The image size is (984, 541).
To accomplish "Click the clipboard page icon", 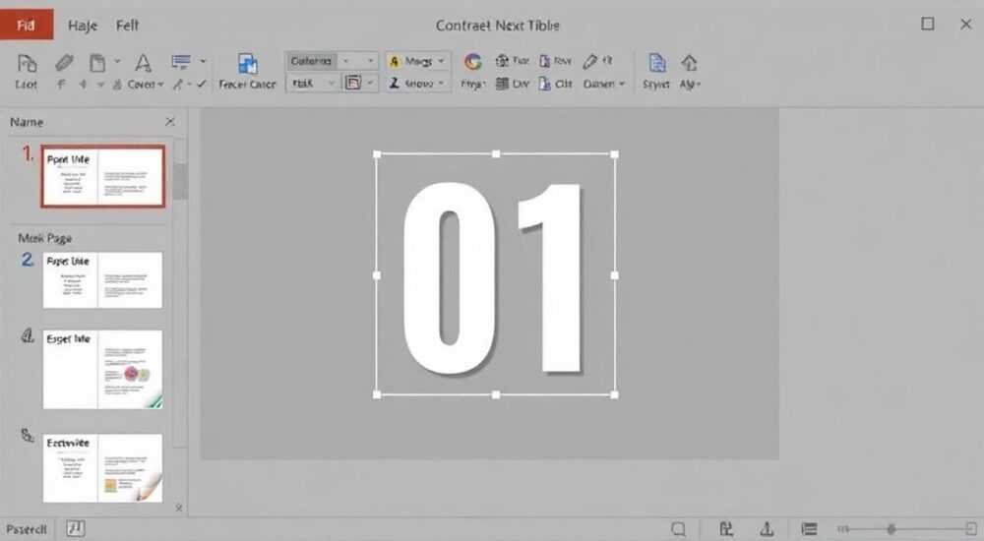I will (x=97, y=63).
